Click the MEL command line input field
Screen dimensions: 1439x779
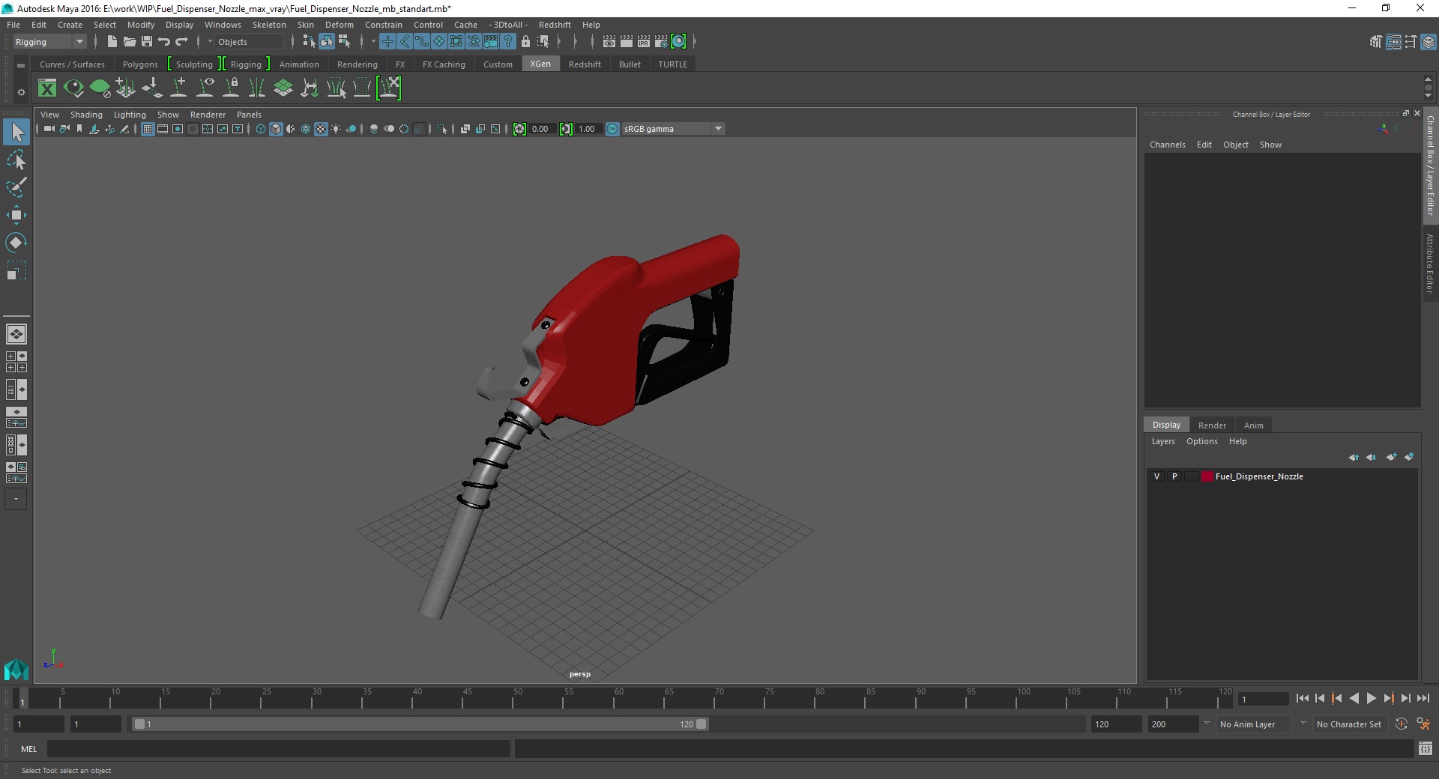coord(278,749)
